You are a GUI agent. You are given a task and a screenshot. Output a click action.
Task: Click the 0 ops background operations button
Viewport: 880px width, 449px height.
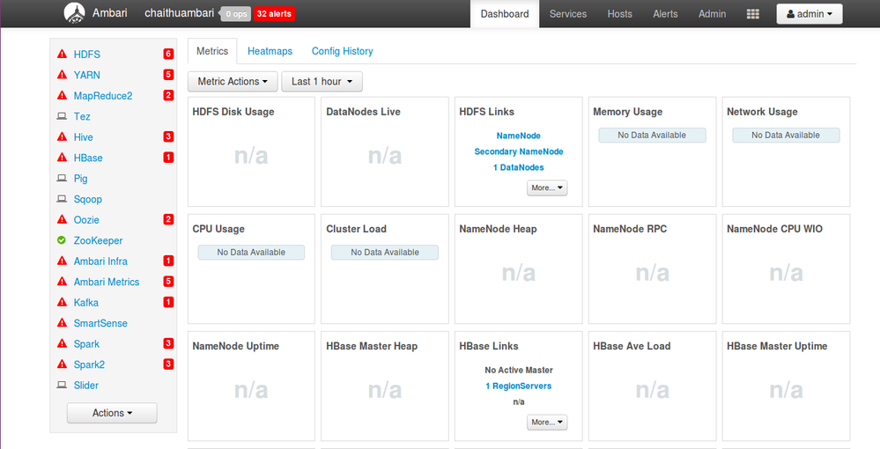(236, 14)
